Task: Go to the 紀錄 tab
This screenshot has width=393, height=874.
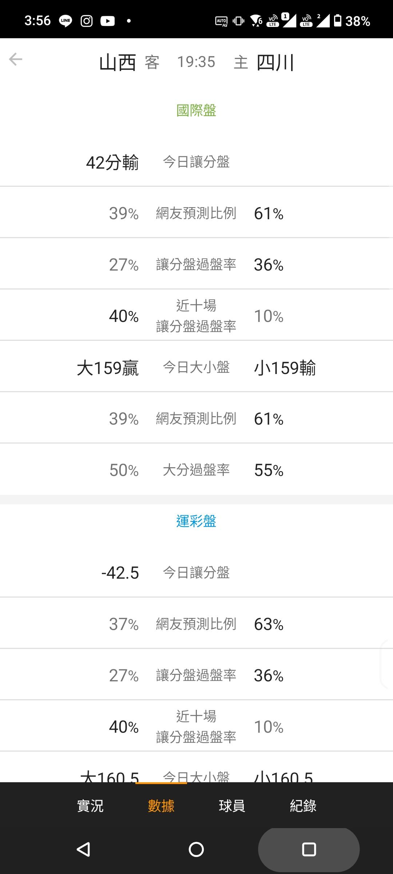Action: click(x=303, y=806)
